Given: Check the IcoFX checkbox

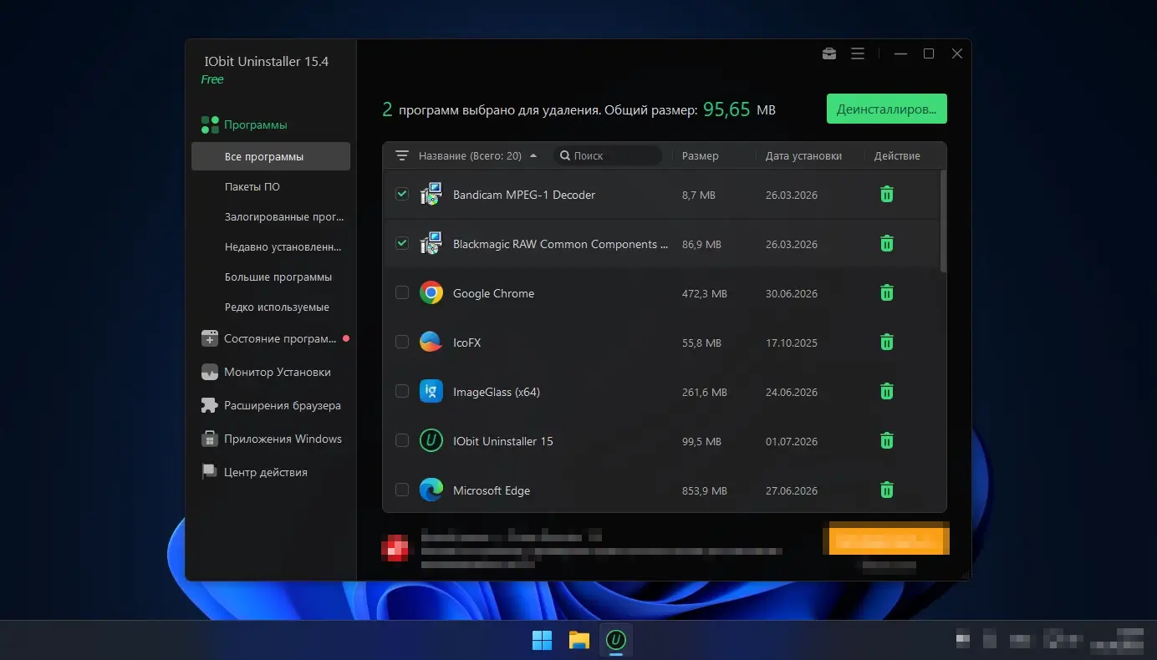Looking at the screenshot, I should click(x=402, y=342).
